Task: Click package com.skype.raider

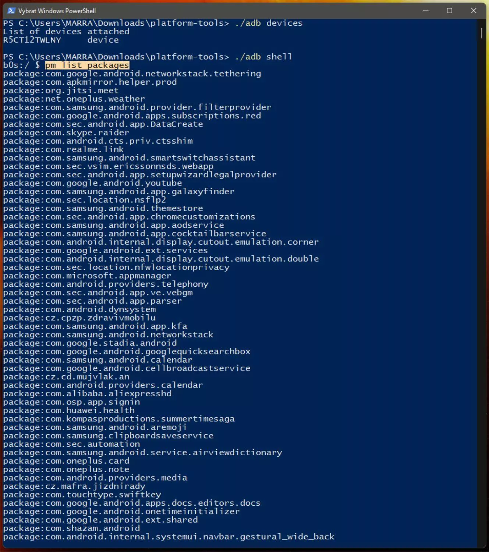Action: (x=66, y=132)
